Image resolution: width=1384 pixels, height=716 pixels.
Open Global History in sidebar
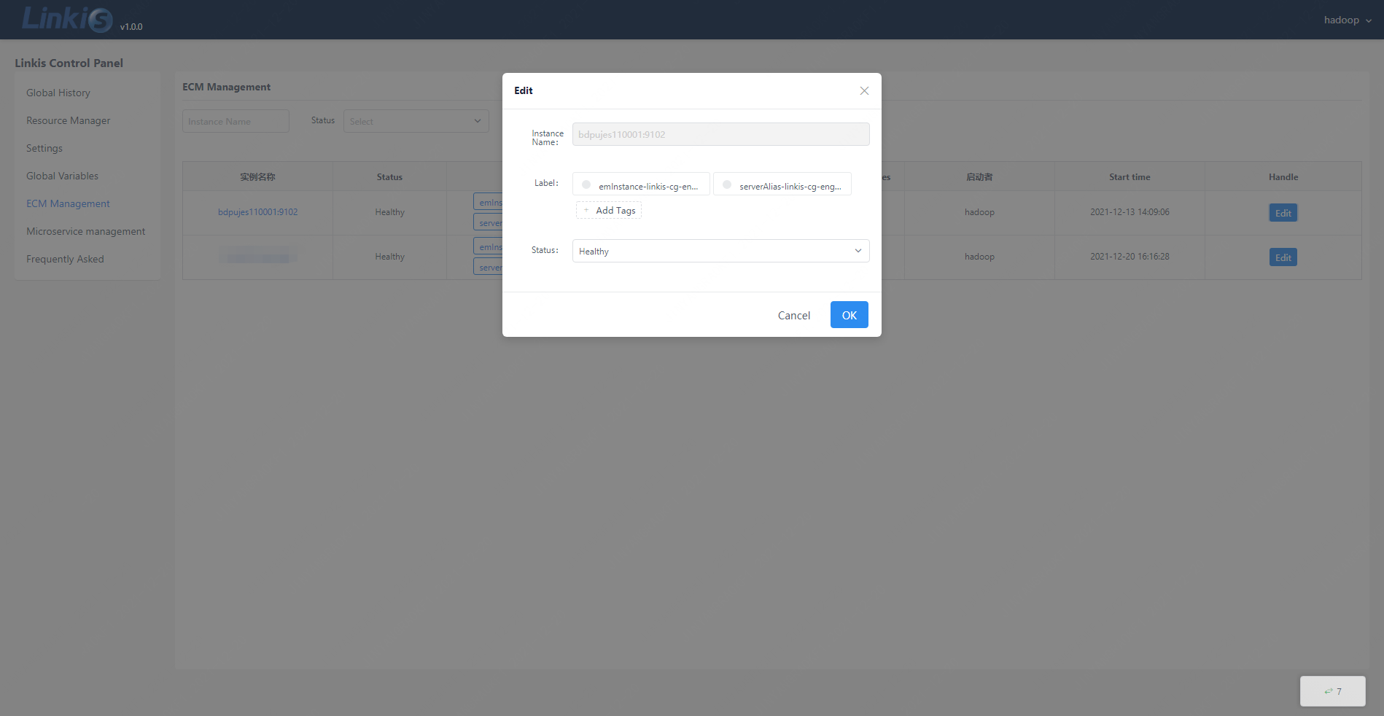point(58,93)
